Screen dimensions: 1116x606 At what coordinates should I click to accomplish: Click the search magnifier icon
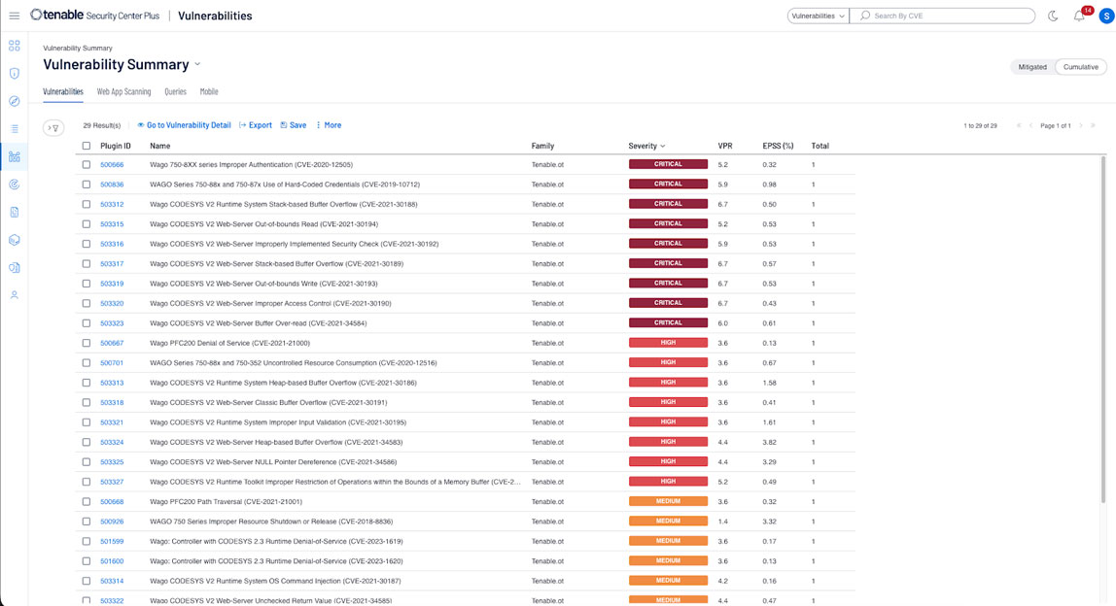pyautogui.click(x=865, y=16)
